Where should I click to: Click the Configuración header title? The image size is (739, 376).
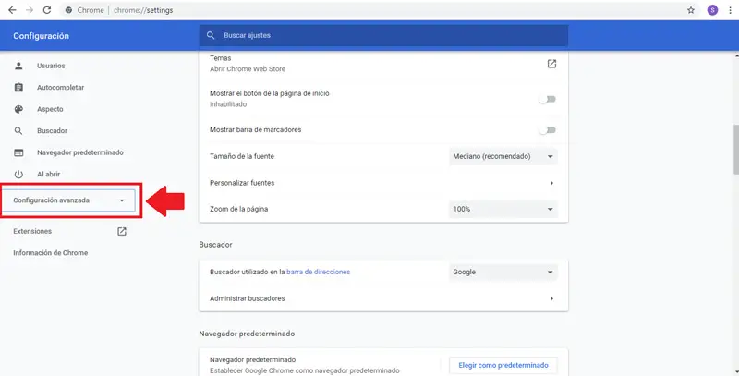click(x=41, y=36)
